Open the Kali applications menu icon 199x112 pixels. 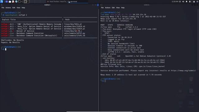coord(2,2)
